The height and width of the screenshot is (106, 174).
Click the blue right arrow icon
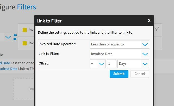point(15,39)
